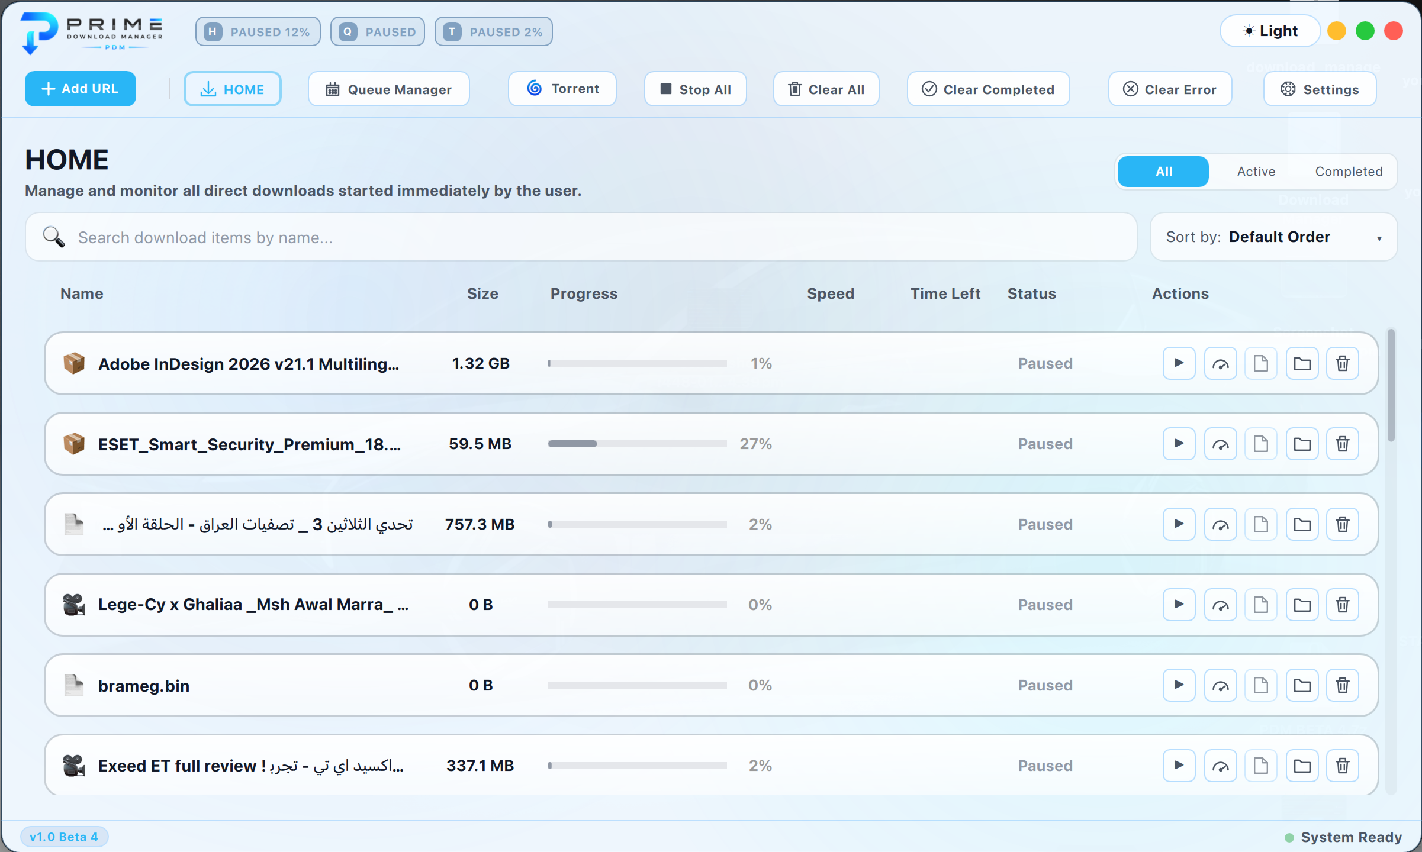Delete the Adobe InDesign download
1422x852 pixels.
[x=1343, y=363]
